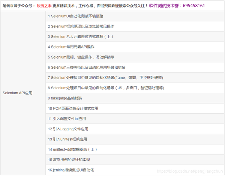Click the 笔者来源于公众号 header text
This screenshot has width=225, height=176.
[x=17, y=6]
